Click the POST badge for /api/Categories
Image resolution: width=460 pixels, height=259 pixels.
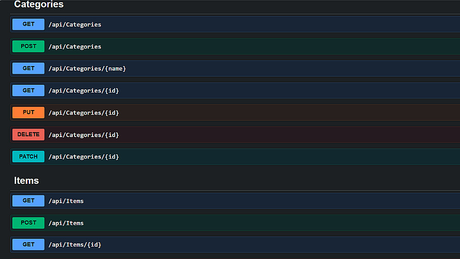(29, 46)
